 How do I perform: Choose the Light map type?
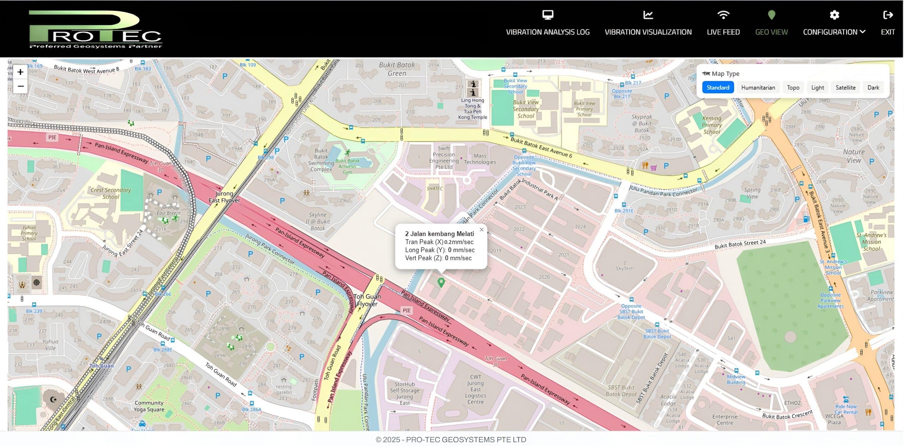817,87
